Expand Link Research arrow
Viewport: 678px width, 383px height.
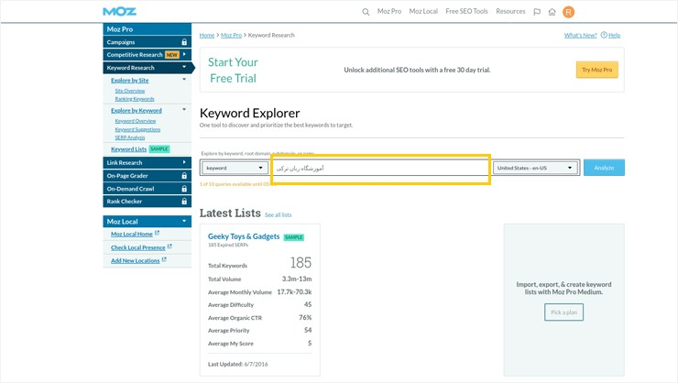tap(185, 162)
